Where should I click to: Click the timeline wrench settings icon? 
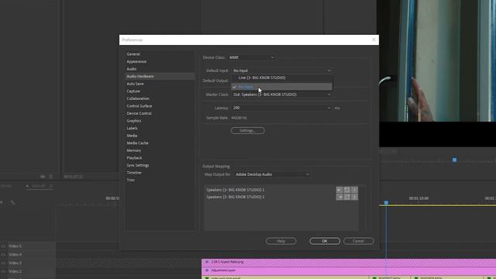tap(12, 201)
